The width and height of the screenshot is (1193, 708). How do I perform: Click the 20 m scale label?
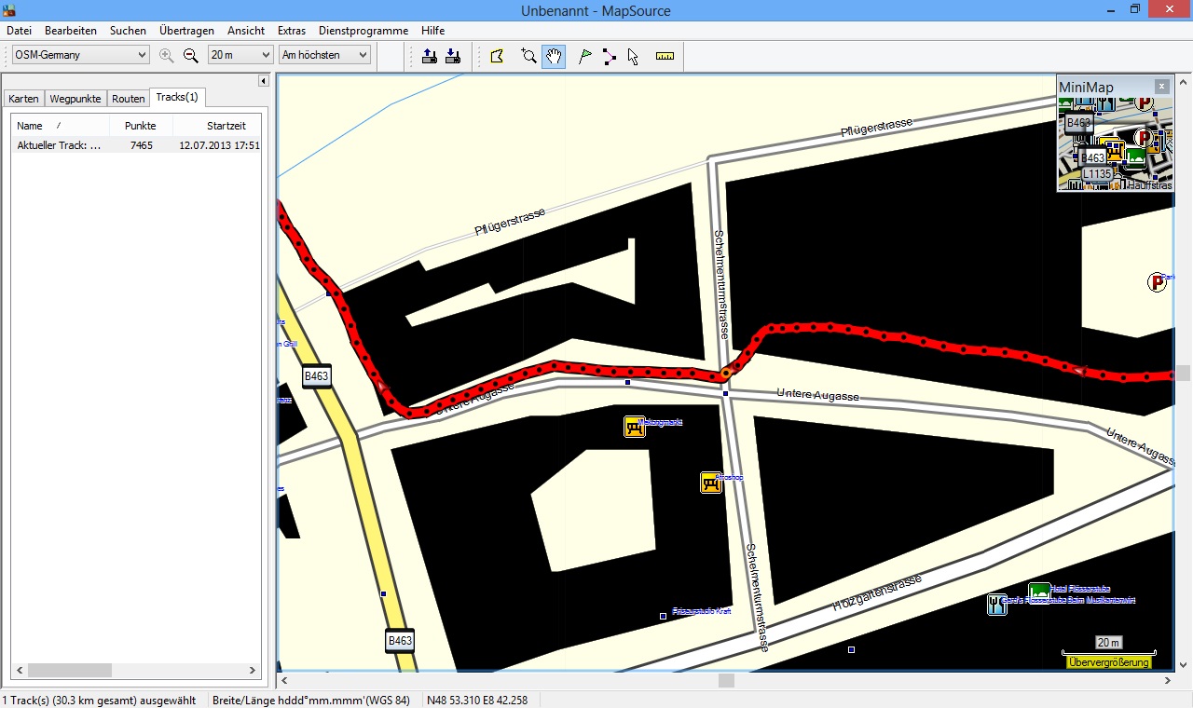coord(1108,643)
